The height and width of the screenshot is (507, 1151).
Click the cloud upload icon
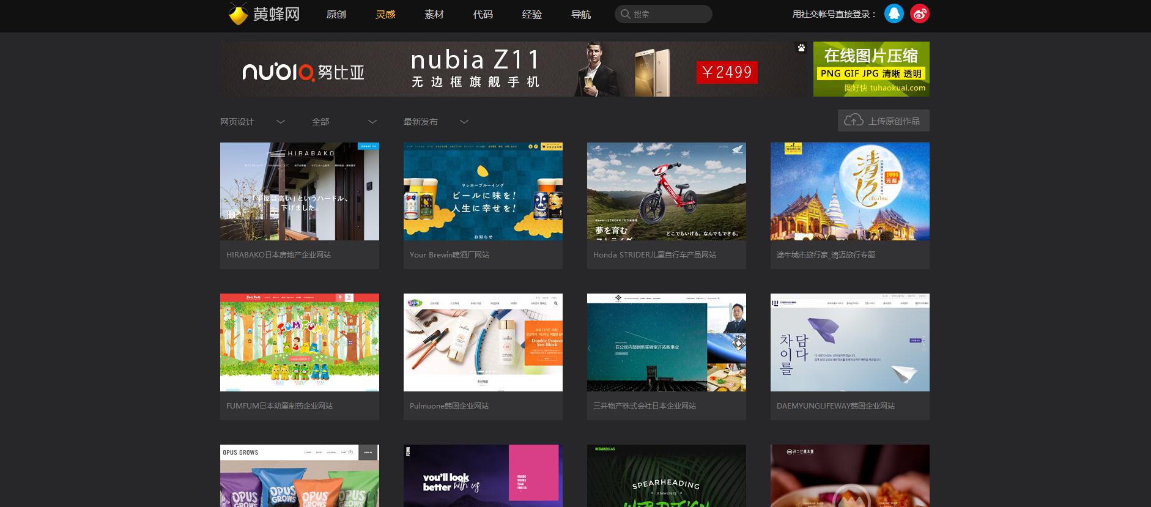pos(854,120)
